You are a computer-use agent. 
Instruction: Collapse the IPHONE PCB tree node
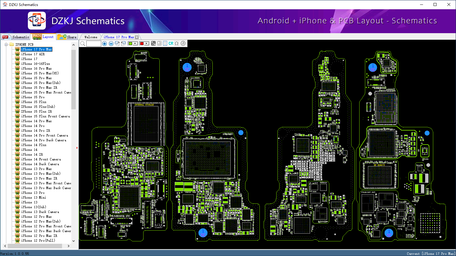[x=6, y=45]
